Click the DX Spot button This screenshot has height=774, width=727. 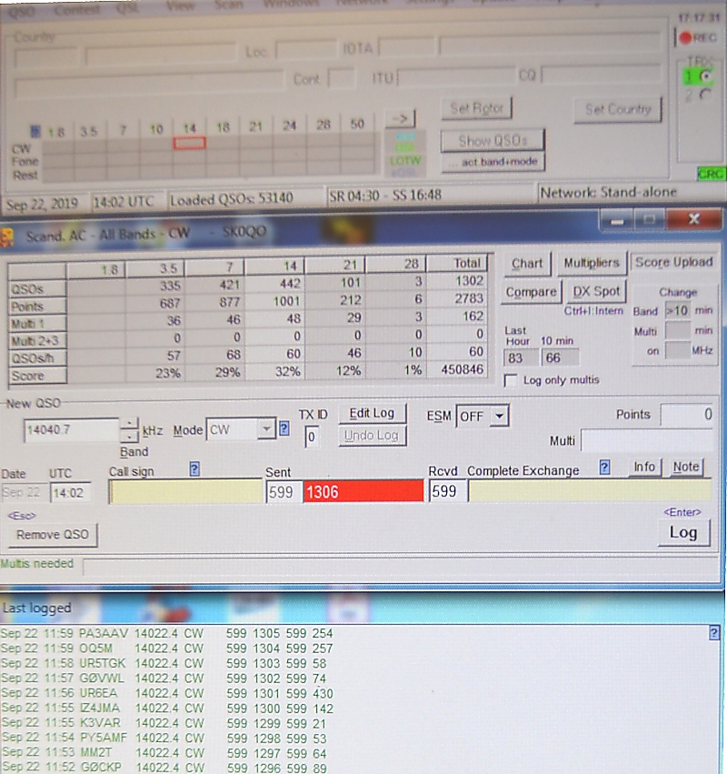(x=596, y=292)
